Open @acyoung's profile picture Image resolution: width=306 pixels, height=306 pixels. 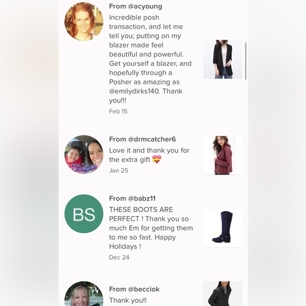[x=84, y=22]
